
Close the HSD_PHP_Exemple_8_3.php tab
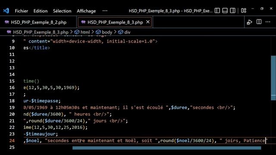(148, 22)
